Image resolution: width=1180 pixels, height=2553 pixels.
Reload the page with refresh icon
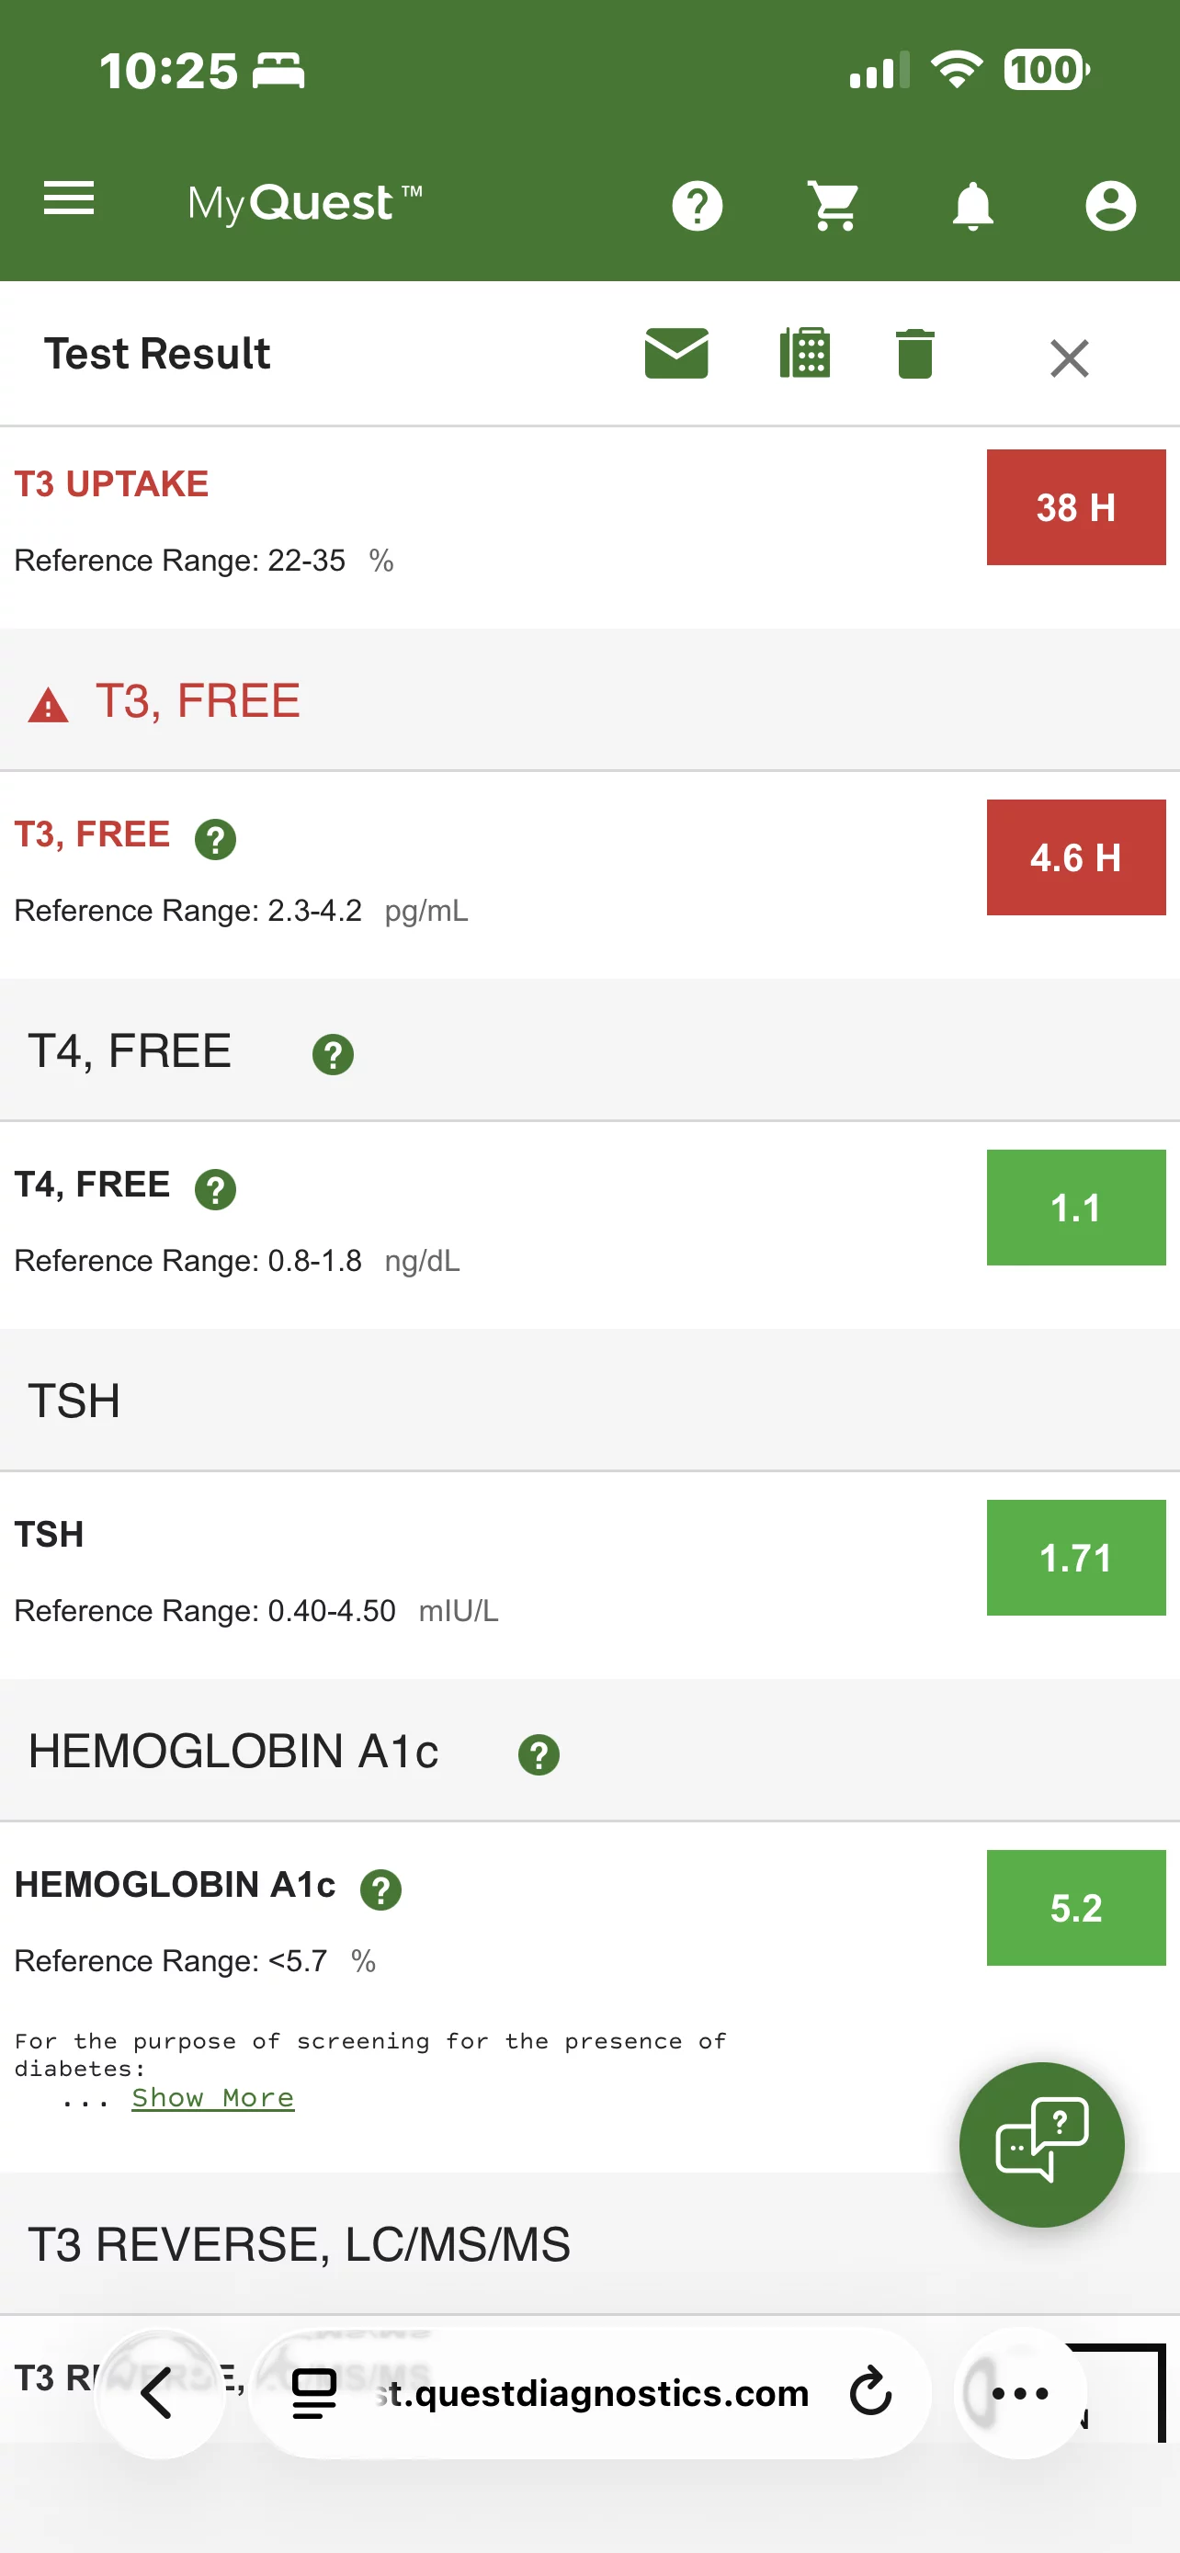tap(871, 2393)
